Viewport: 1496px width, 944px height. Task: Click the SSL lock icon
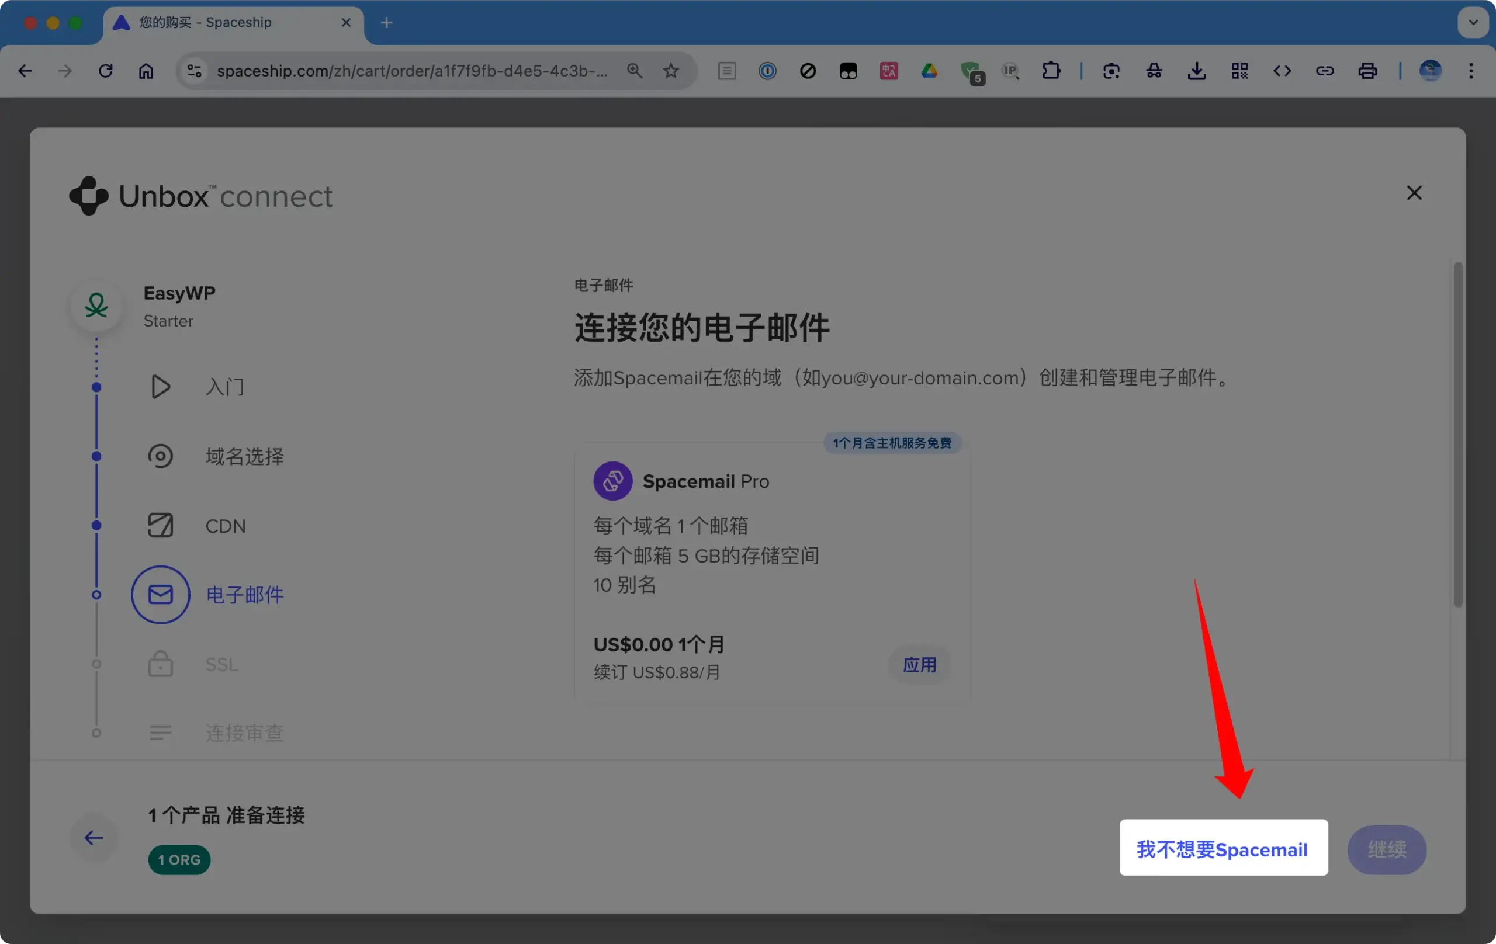[160, 664]
